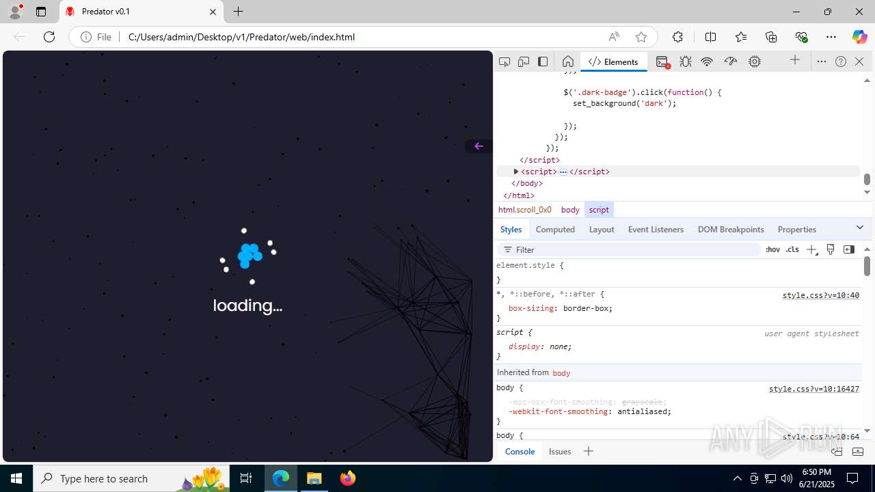Select script in the DOM breadcrumb

[599, 210]
